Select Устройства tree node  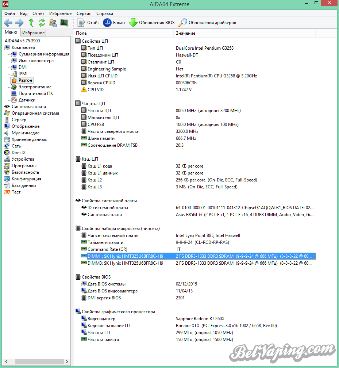(23, 159)
